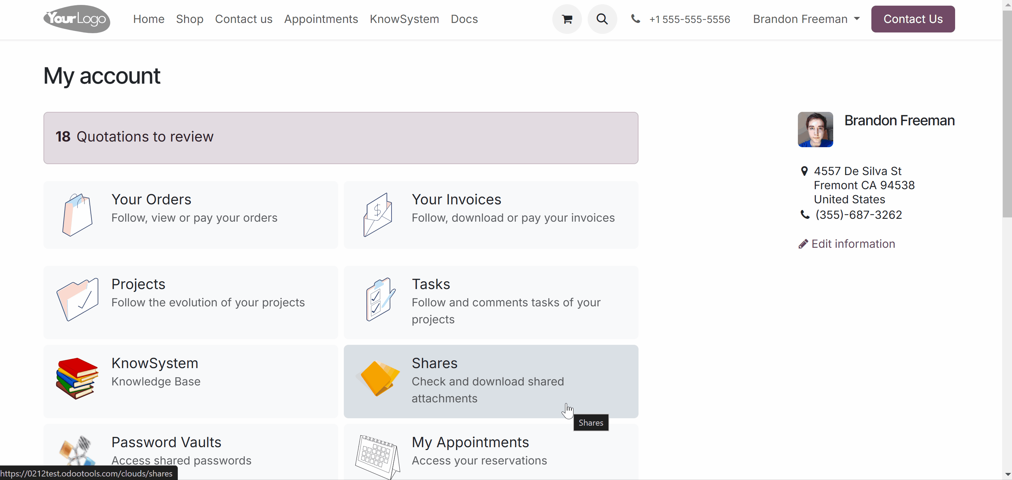The width and height of the screenshot is (1012, 480).
Task: Click 'Follow, download or pay your invoices' text
Action: [x=513, y=218]
